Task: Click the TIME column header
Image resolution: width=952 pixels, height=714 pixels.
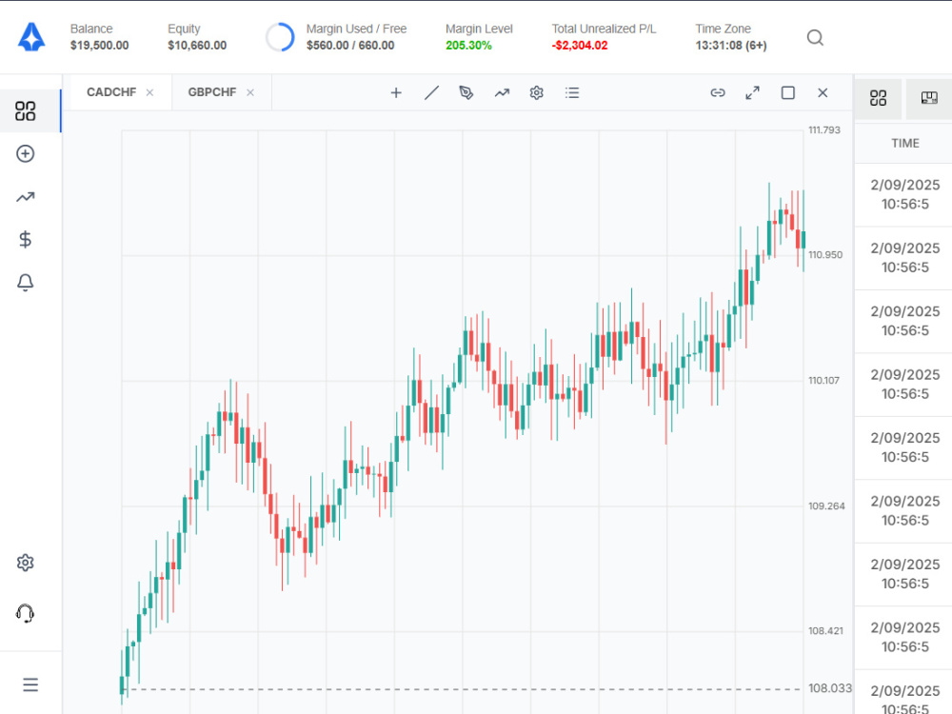Action: point(904,144)
